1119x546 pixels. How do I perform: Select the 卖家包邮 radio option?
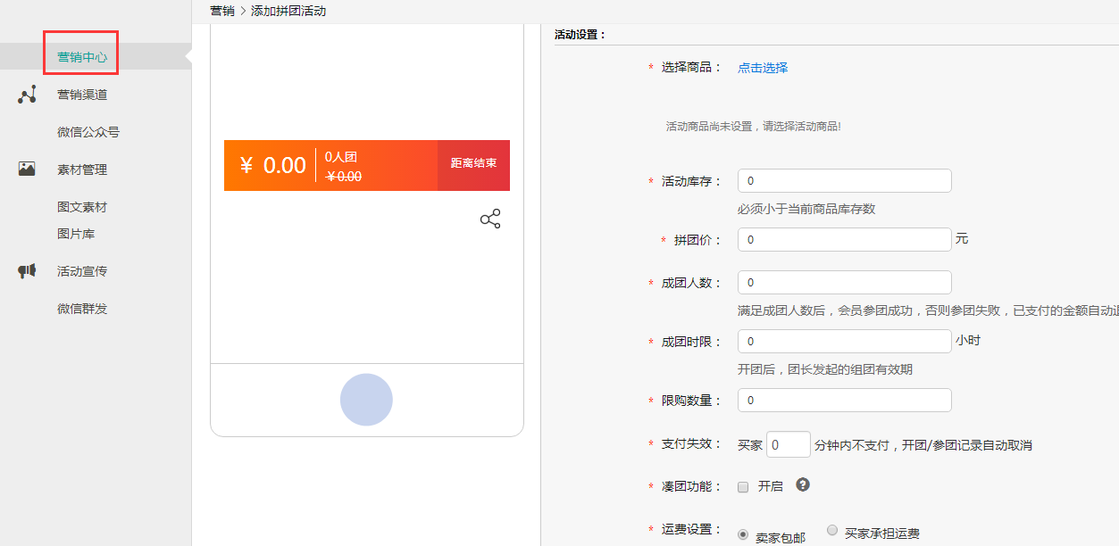pos(743,534)
